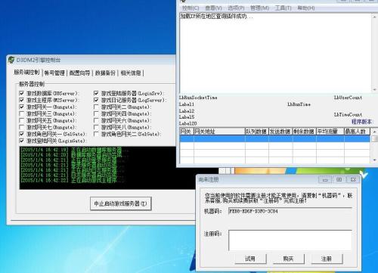This screenshot has width=378, height=273.
Task: Switch to the 配置向导 tab
Action: (79, 73)
